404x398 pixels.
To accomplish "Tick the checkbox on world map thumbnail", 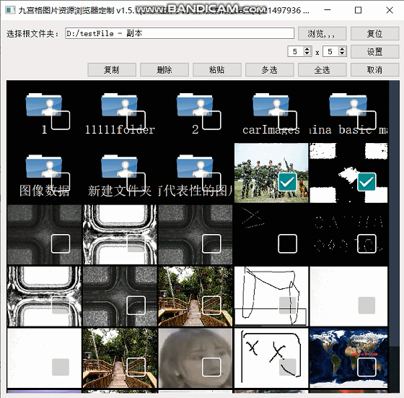I will tap(366, 367).
